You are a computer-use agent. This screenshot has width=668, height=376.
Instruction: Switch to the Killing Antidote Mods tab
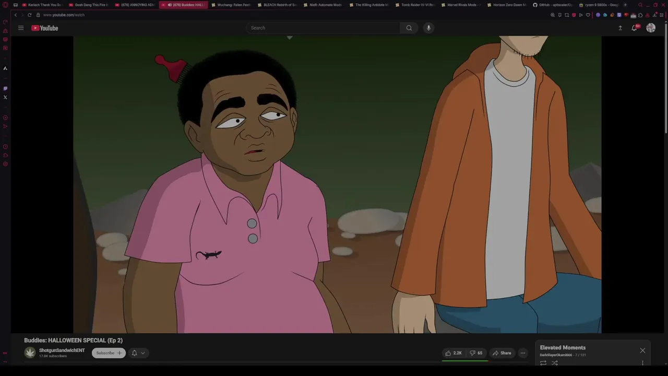pos(368,5)
